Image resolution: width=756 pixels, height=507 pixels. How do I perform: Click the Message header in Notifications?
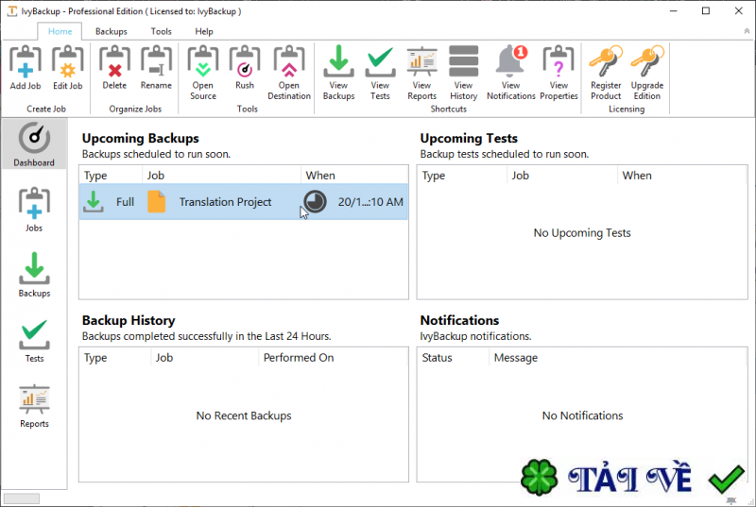[x=618, y=358]
